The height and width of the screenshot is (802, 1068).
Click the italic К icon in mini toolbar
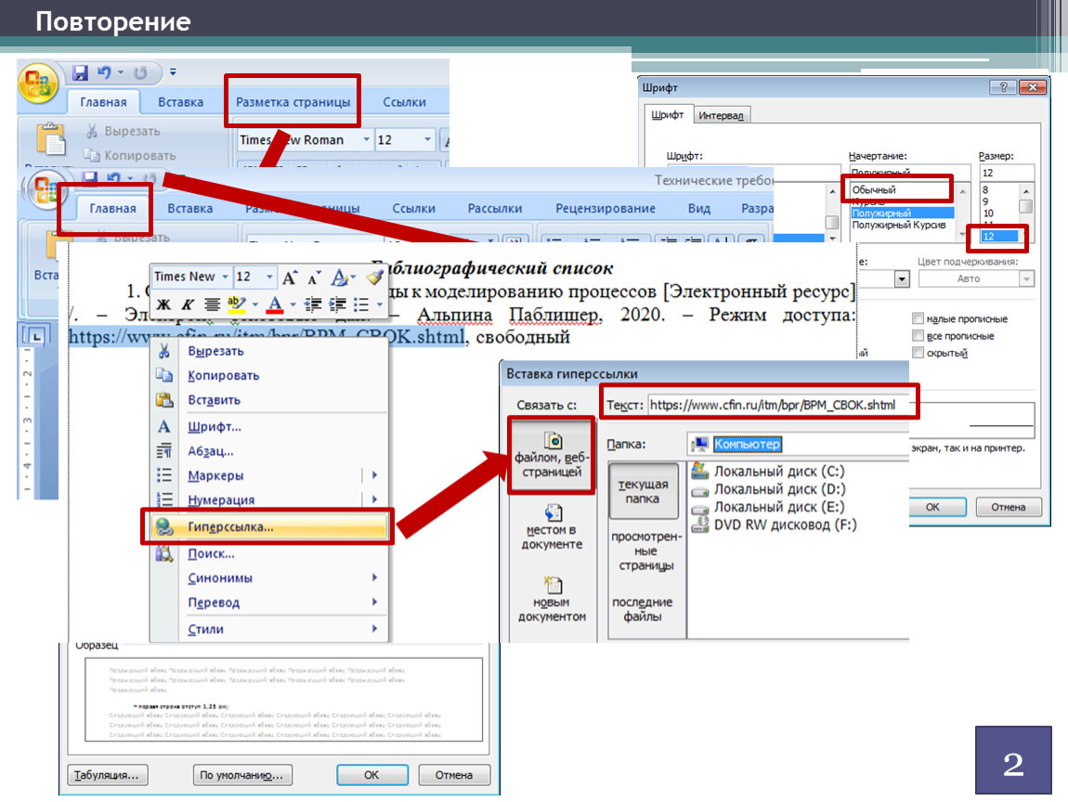(x=188, y=304)
